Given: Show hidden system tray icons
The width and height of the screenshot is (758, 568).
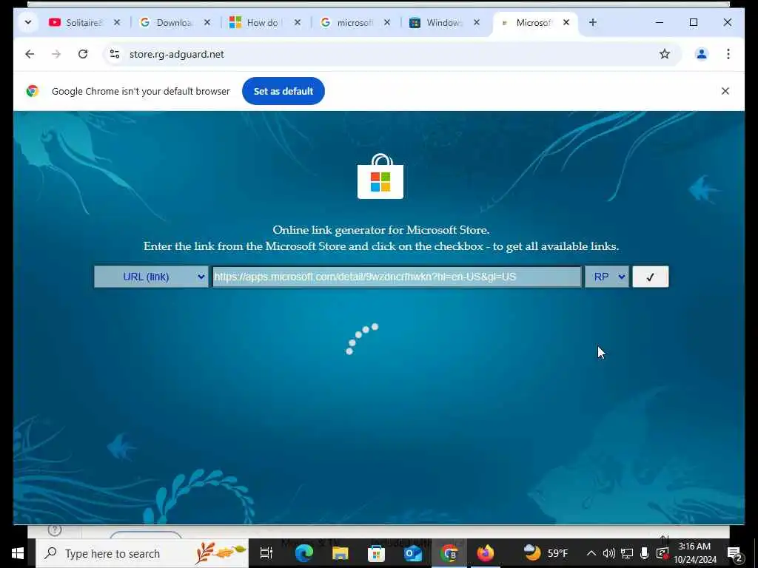Looking at the screenshot, I should (591, 553).
